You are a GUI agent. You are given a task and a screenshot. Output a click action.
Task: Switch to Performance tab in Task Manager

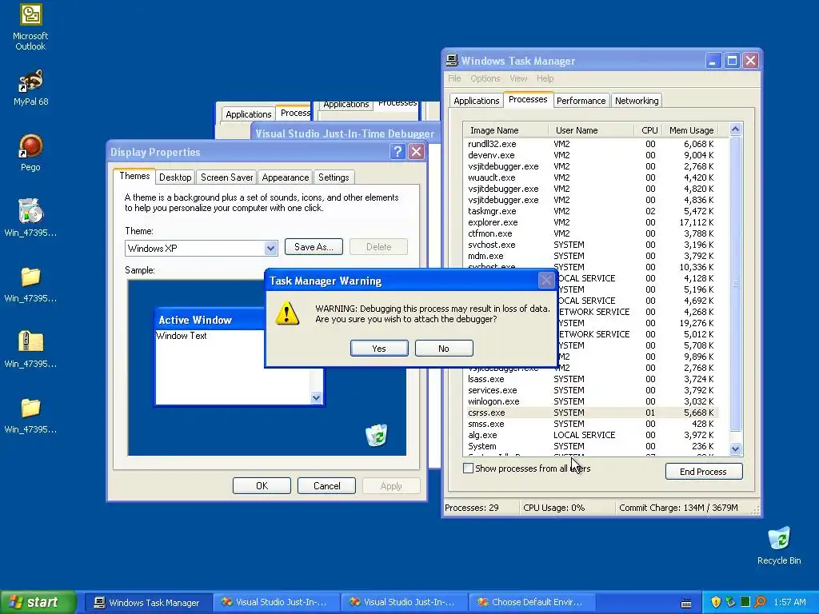click(581, 101)
